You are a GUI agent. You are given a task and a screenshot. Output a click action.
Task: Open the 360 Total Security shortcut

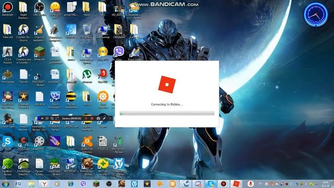[103, 167]
